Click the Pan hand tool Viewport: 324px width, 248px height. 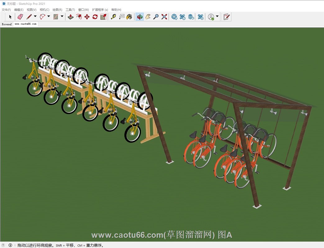coord(148,17)
